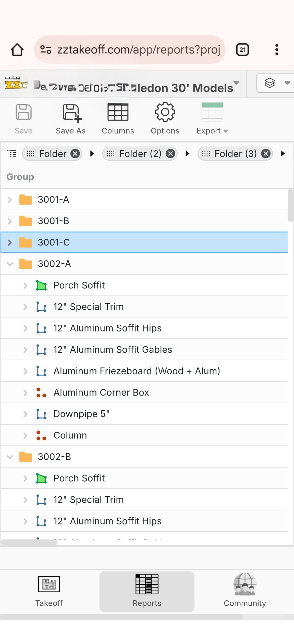Click the browser home icon
The height and width of the screenshot is (637, 294).
[17, 50]
